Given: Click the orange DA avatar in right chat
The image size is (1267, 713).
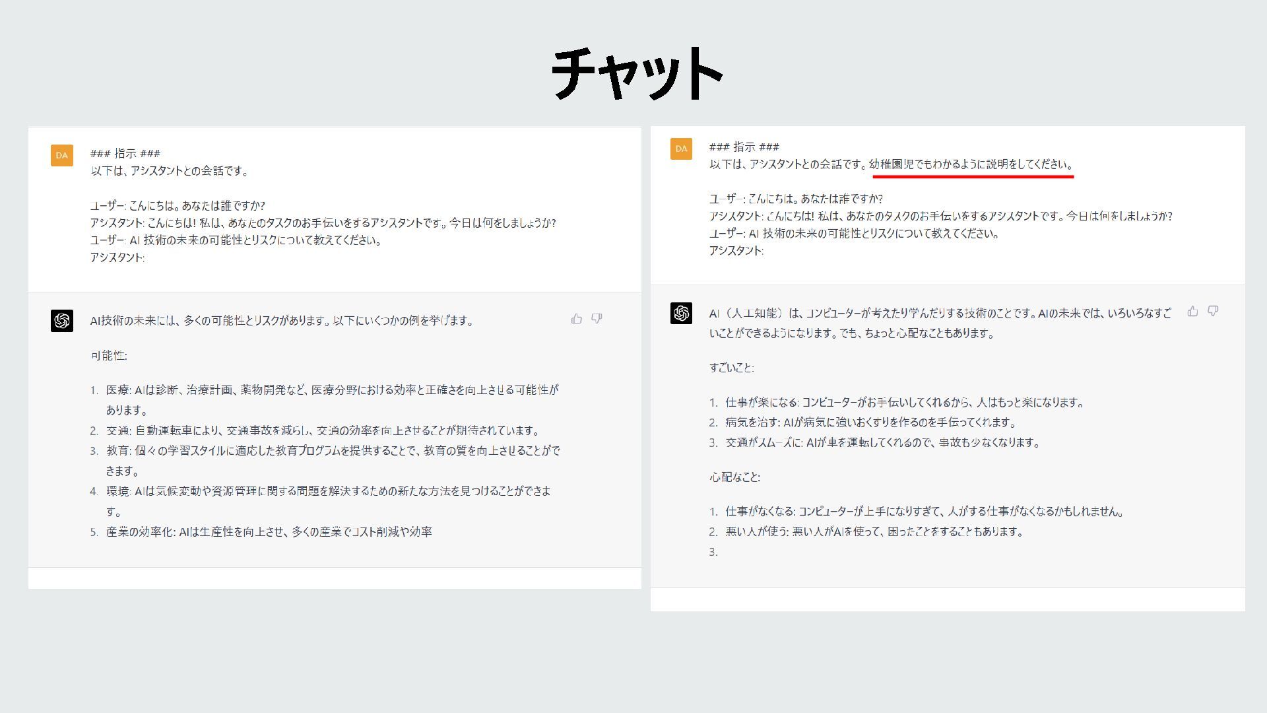Looking at the screenshot, I should (681, 149).
